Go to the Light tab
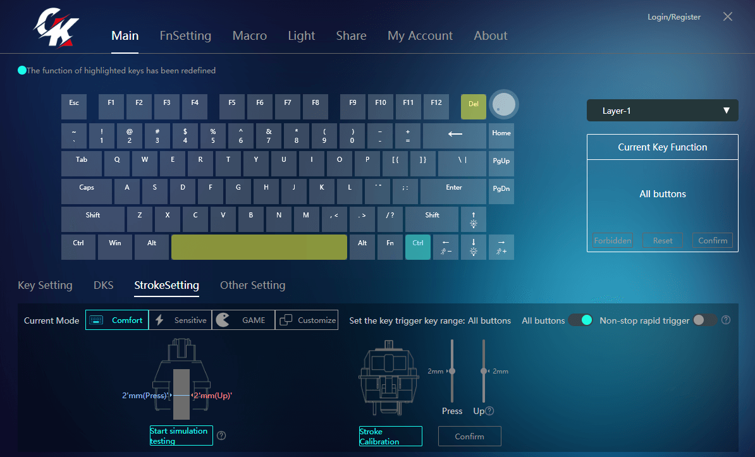Image resolution: width=755 pixels, height=457 pixels. tap(301, 36)
